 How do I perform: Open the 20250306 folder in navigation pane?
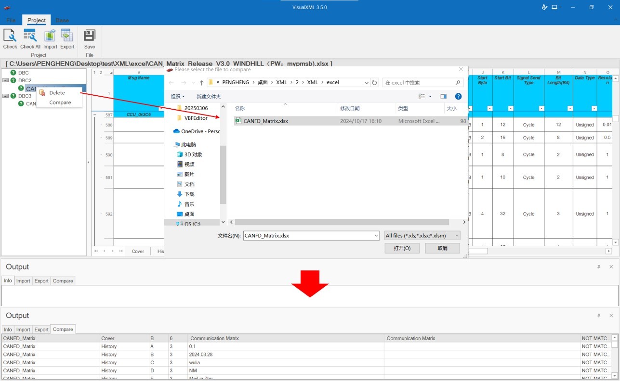[x=192, y=108]
